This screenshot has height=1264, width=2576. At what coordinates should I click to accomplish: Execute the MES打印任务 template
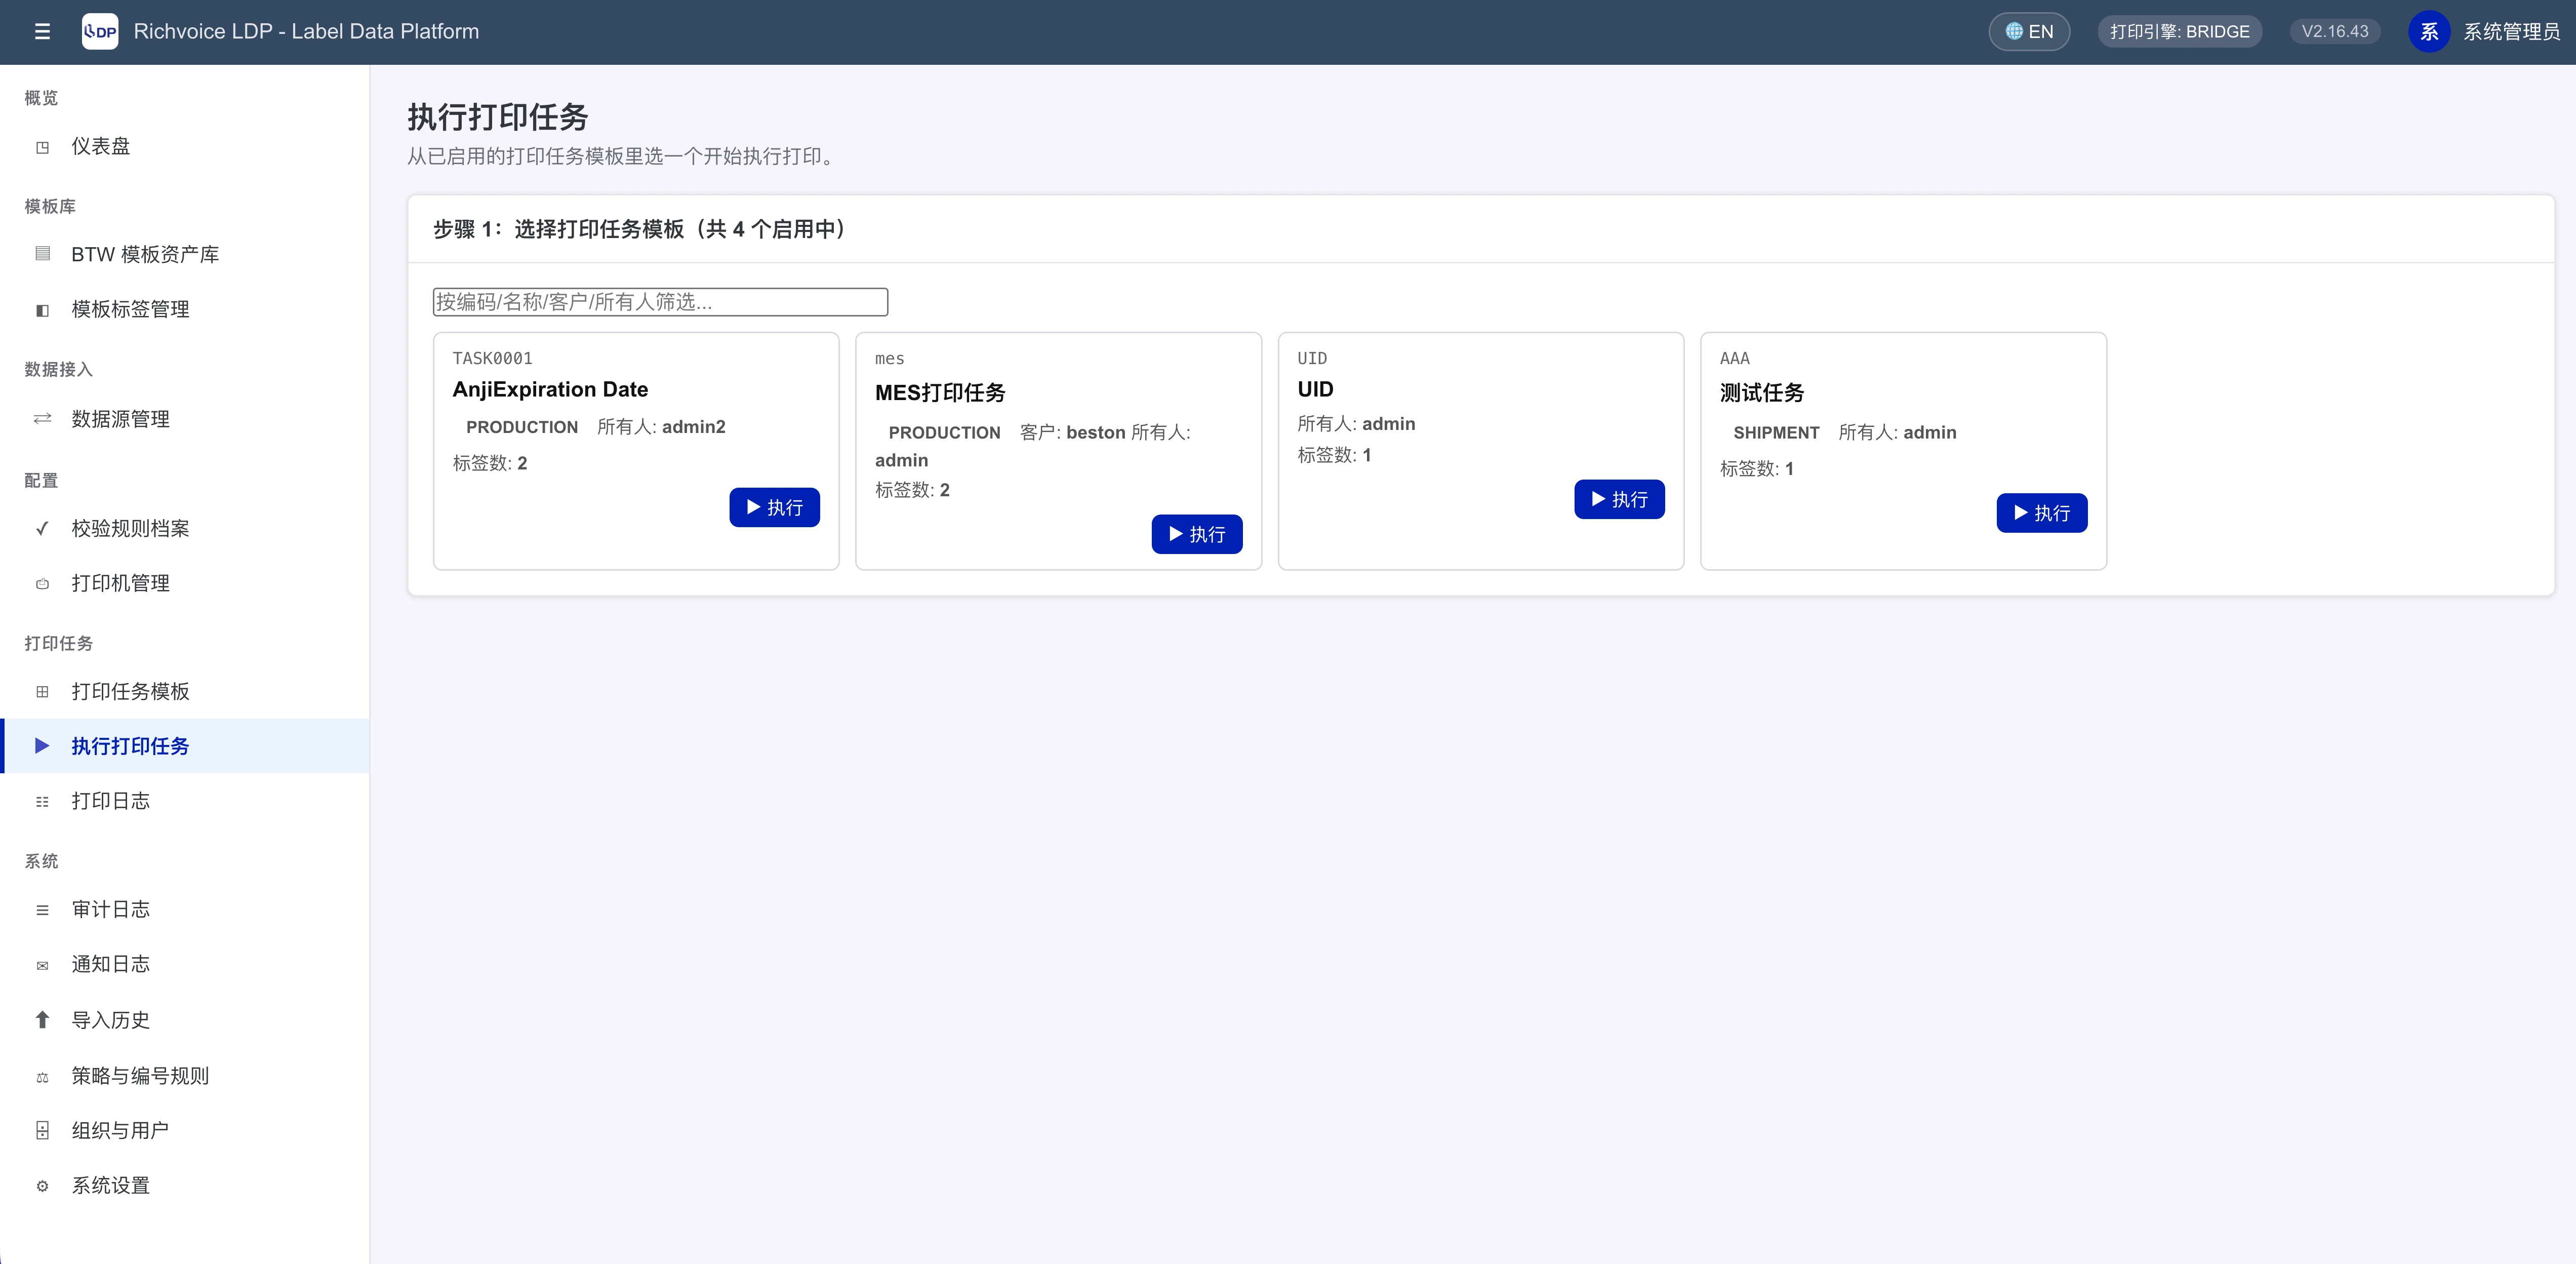click(x=1196, y=535)
